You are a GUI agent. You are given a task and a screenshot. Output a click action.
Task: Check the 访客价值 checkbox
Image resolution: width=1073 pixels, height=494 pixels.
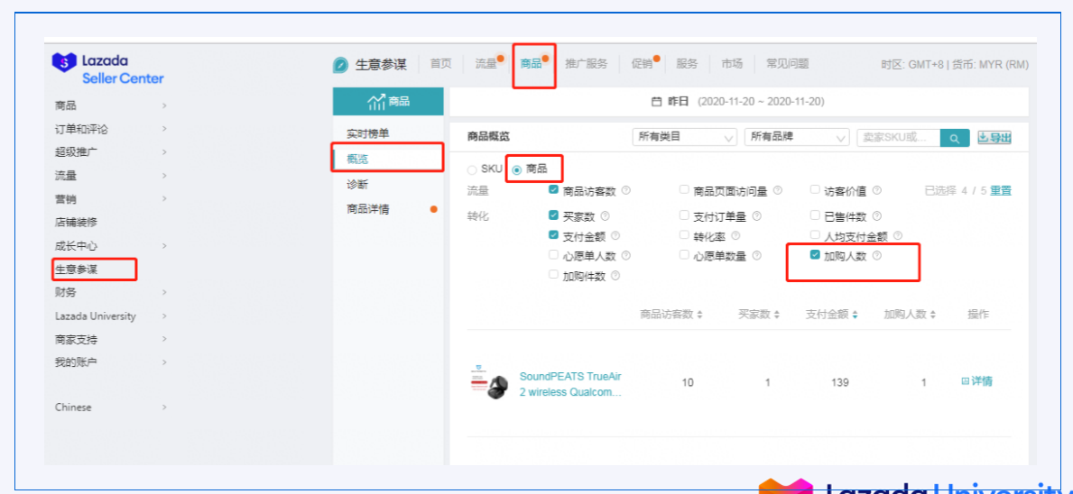815,190
